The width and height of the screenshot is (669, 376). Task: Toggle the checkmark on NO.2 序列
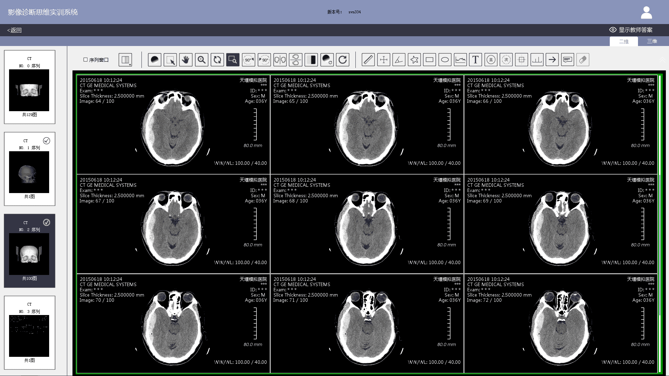point(47,222)
